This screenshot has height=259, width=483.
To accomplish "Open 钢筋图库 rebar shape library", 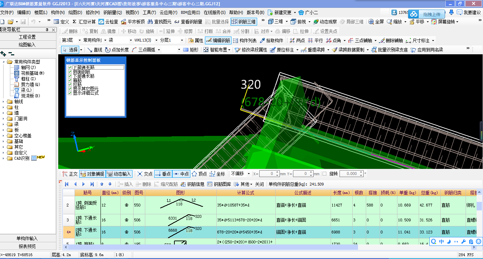I will coord(219,184).
